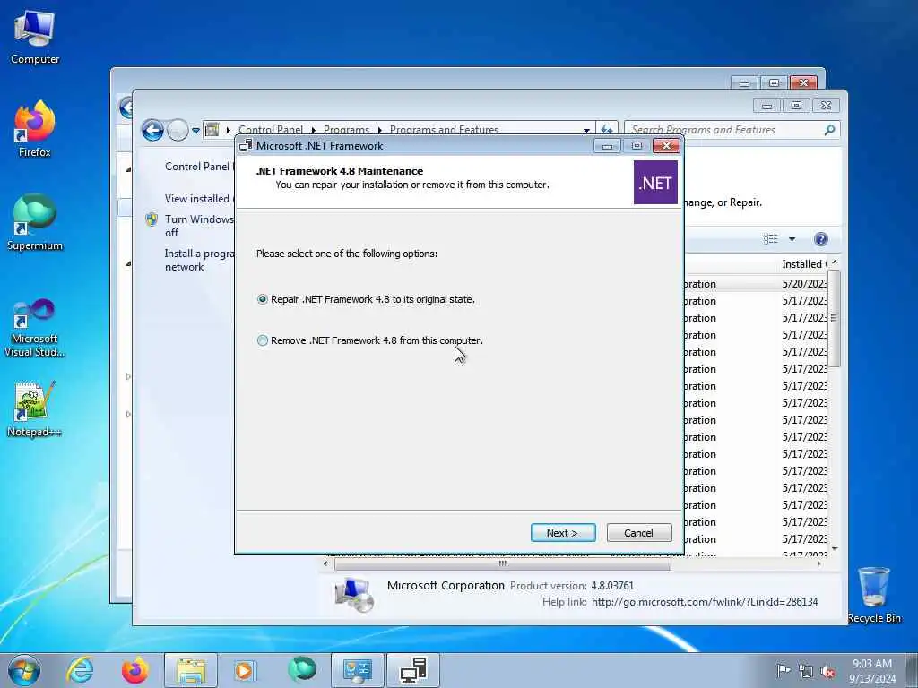Viewport: 918px width, 688px height.
Task: Open the Action Center flag icon
Action: click(x=783, y=670)
